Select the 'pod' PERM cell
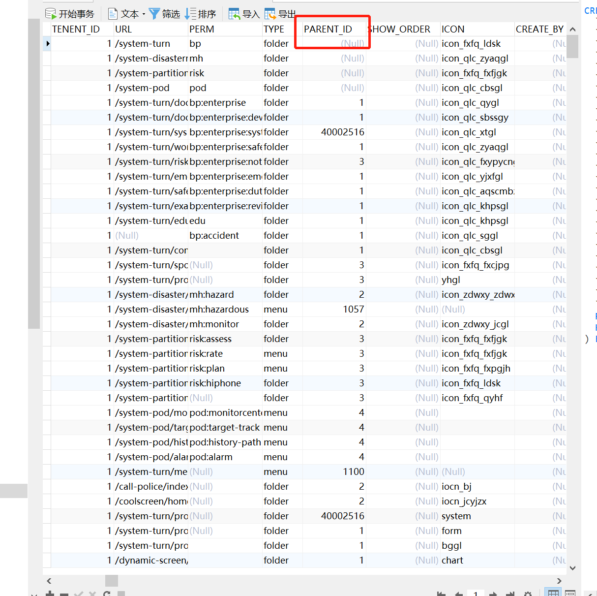 (x=225, y=88)
